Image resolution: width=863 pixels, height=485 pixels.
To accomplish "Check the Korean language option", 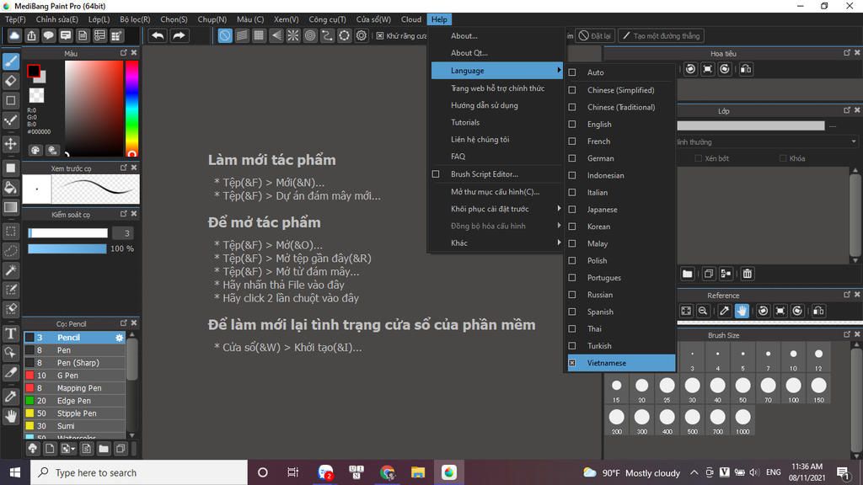I will (x=572, y=227).
